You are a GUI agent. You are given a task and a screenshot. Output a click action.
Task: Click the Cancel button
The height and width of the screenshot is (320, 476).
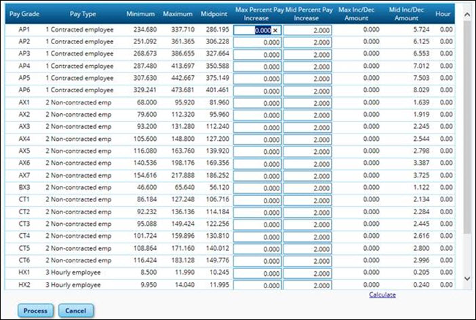76,311
